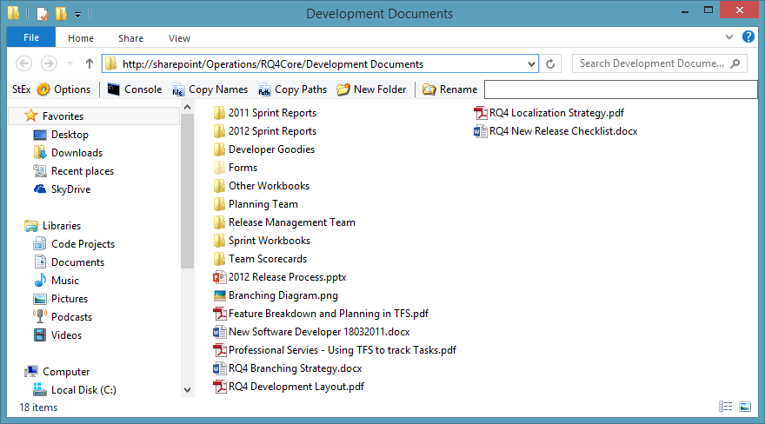Open the Share ribbon tab
Screen dimensions: 765x424
[x=130, y=38]
